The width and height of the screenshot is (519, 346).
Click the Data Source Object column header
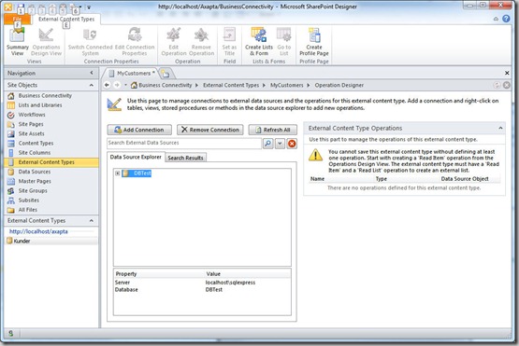point(465,179)
